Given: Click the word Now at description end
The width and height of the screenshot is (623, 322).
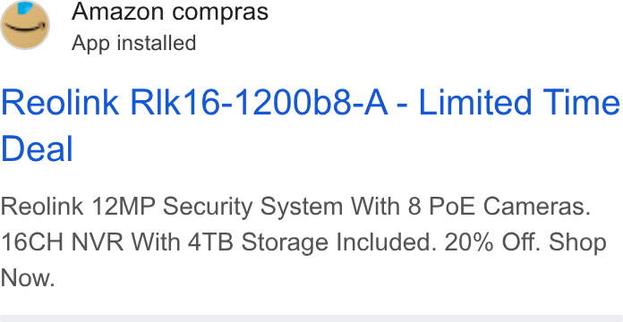Looking at the screenshot, I should point(28,278).
